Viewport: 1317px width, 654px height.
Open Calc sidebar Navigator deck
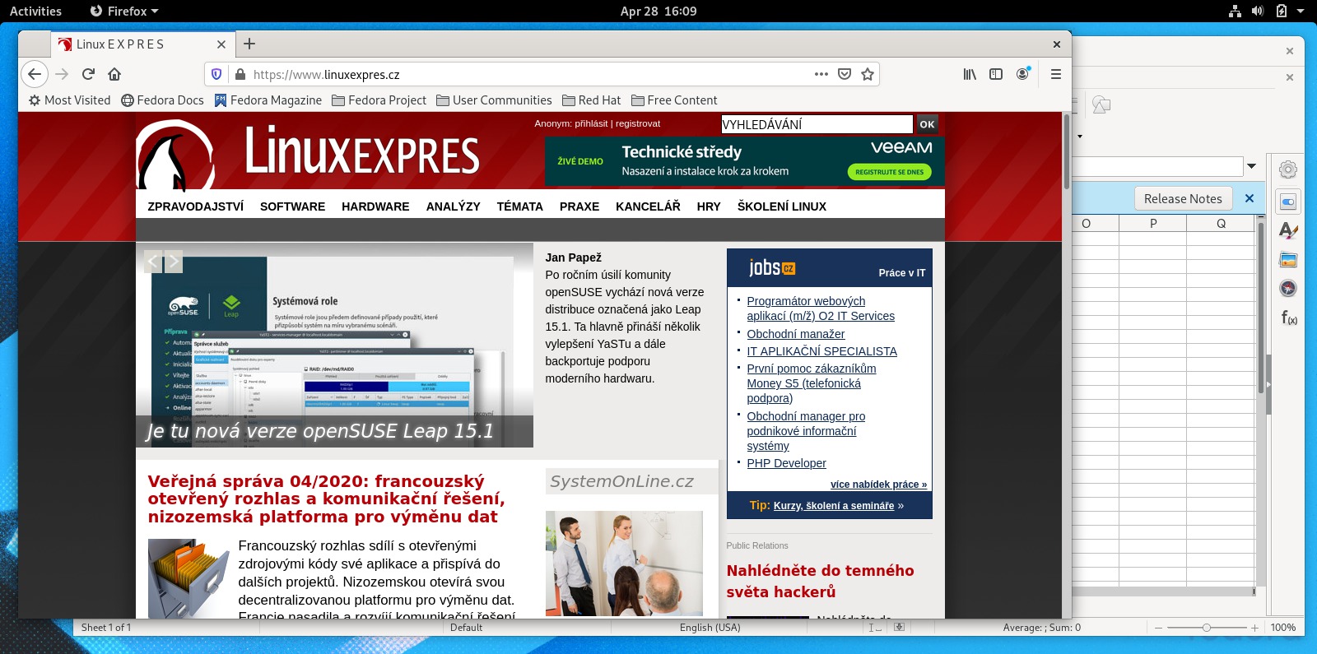(x=1288, y=288)
